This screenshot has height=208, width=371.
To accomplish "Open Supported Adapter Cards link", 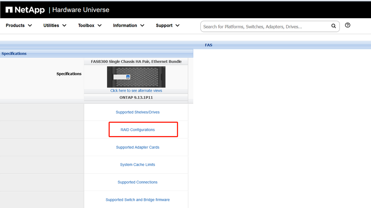I will 138,147.
